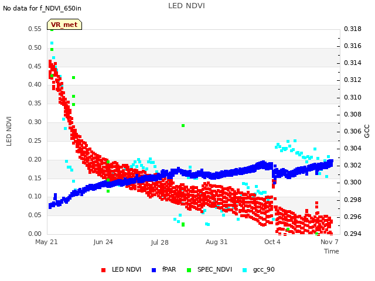
Task: Click the GCC right axis title
Action: (367, 131)
